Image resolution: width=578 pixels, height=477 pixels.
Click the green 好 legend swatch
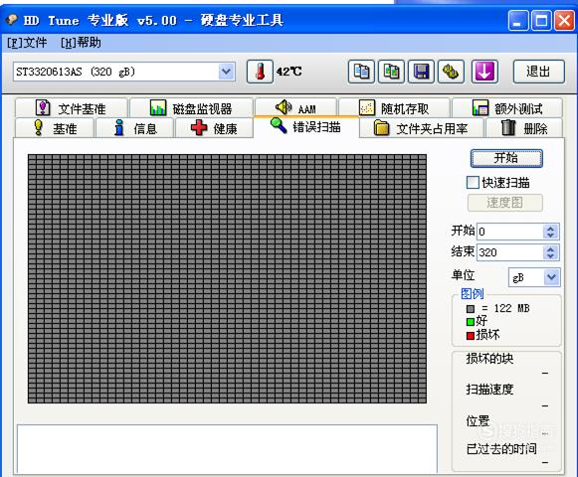click(471, 322)
